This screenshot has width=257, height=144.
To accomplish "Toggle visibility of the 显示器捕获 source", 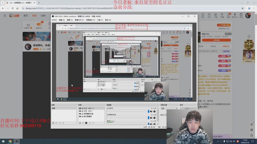I will (80, 116).
